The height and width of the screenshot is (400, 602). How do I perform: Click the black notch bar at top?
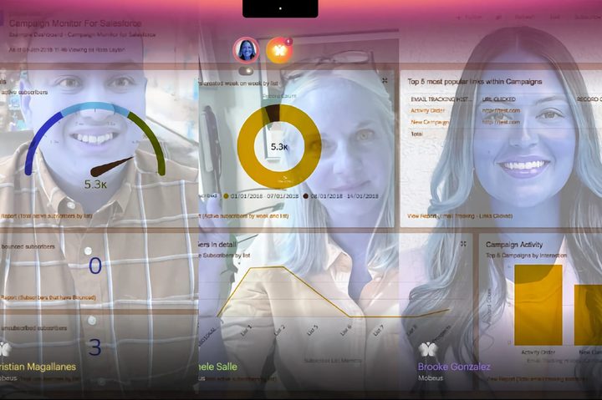tap(280, 8)
